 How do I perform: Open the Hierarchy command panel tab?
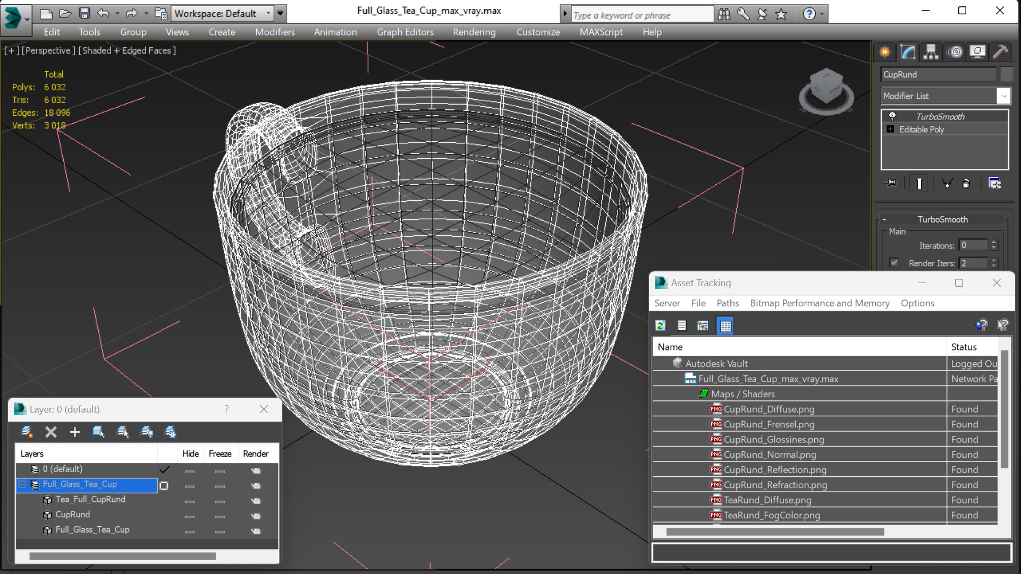(931, 52)
